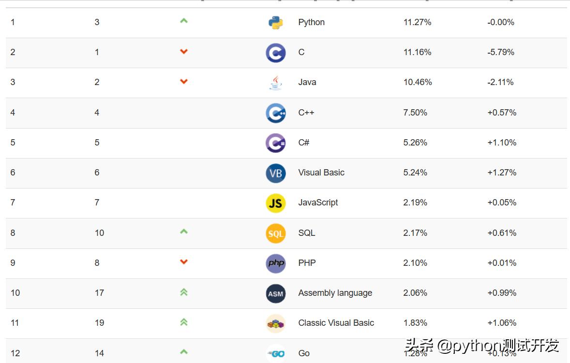Click the ASM assembly language icon
This screenshot has height=363, width=570.
point(275,293)
